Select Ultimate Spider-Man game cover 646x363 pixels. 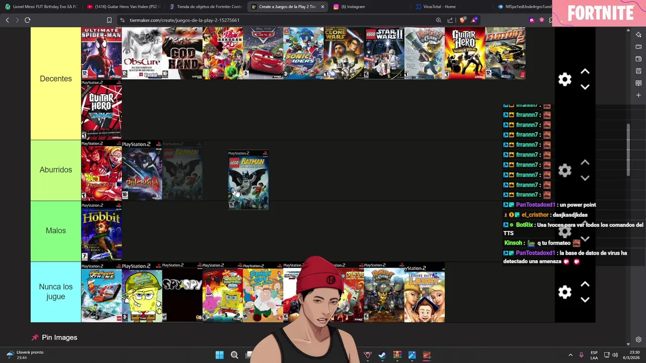click(x=101, y=53)
